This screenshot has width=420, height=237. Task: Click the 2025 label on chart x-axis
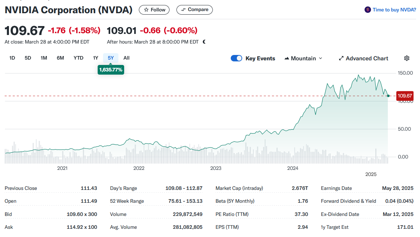point(371,174)
